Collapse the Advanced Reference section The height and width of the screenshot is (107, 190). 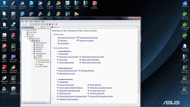57,68
